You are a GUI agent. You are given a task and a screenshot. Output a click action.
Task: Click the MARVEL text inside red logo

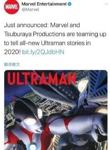coord(12,7)
